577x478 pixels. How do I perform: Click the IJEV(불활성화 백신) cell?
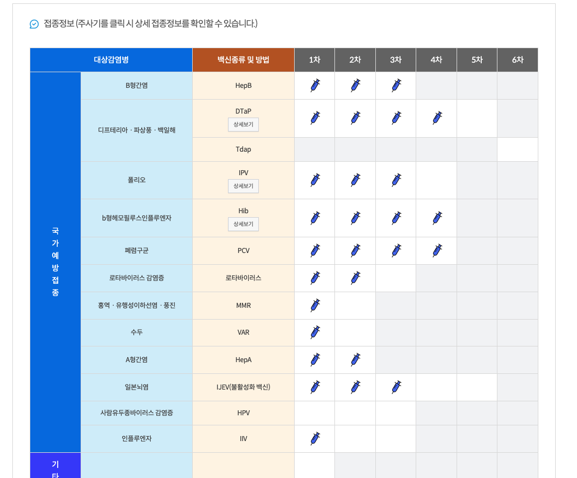point(243,387)
